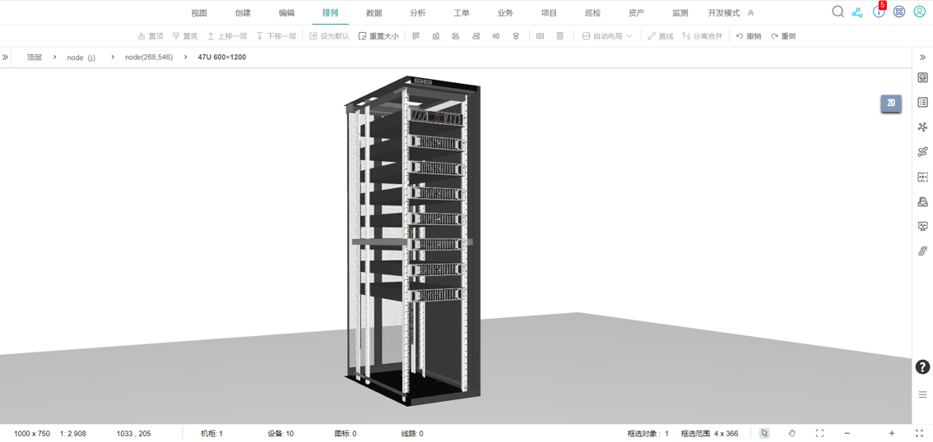Click 重做 redo
Screen dimensions: 933x442
point(783,36)
